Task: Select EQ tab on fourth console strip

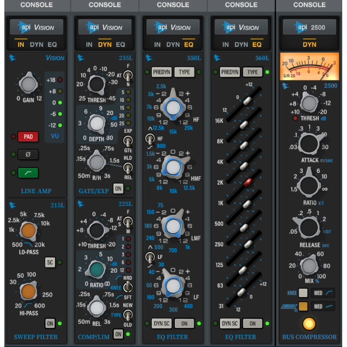Action: point(257,45)
